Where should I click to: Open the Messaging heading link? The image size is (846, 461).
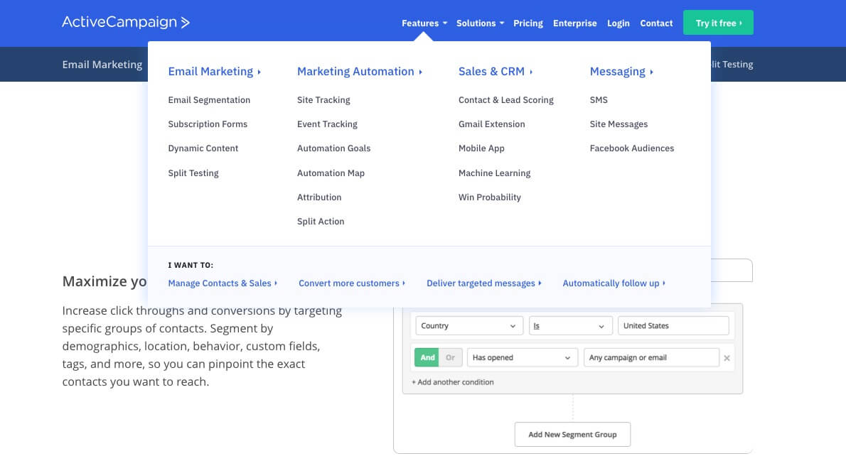point(621,71)
